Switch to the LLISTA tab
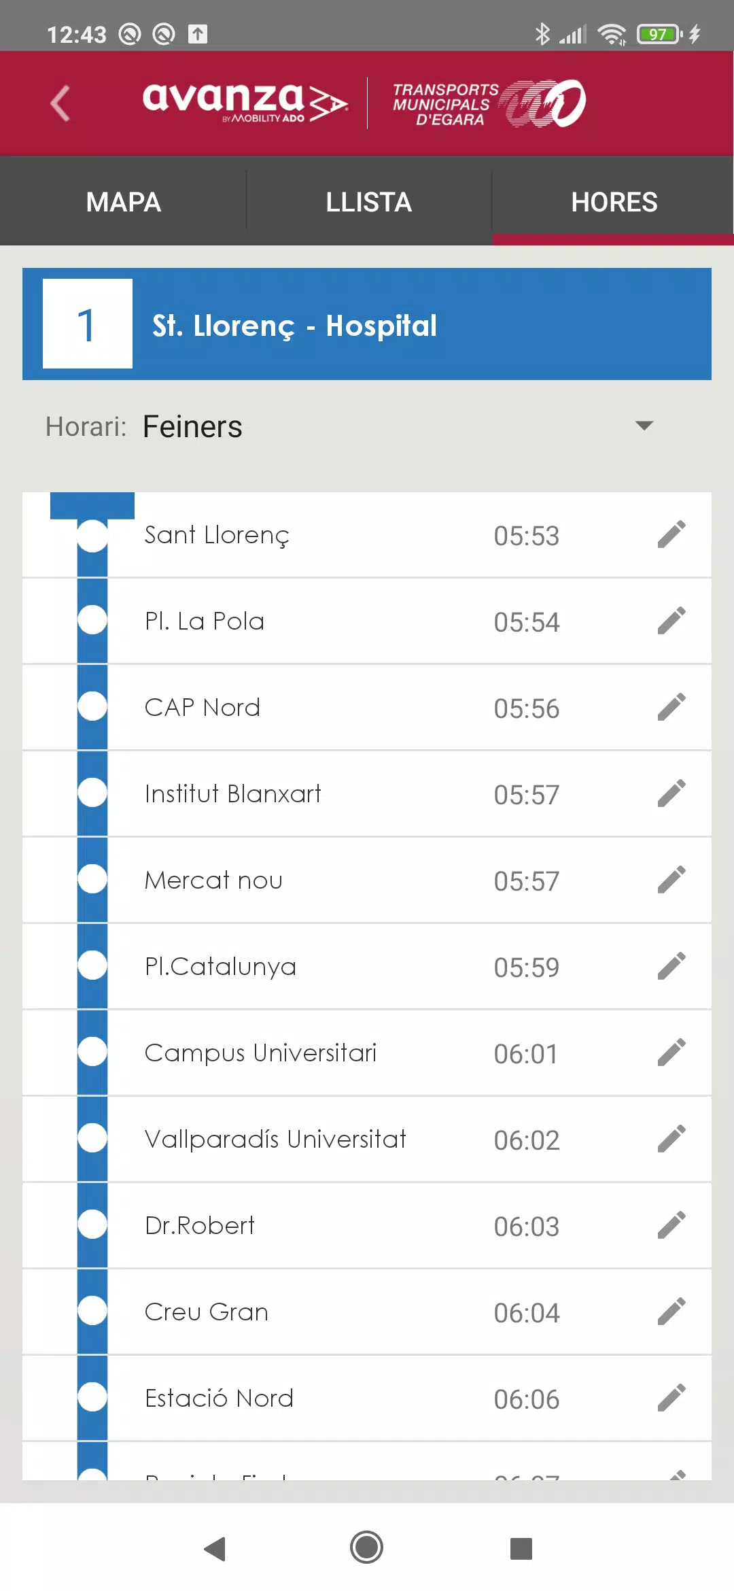 point(369,201)
